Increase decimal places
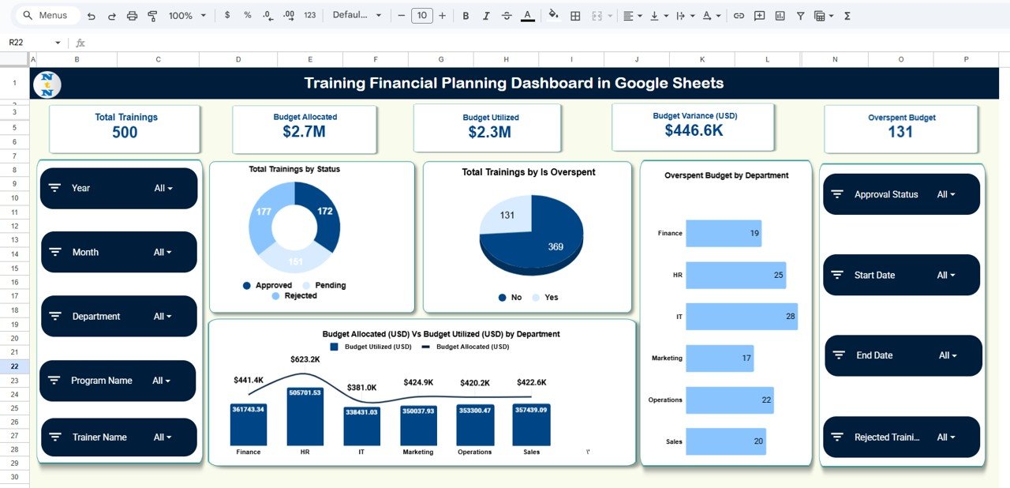 tap(290, 15)
